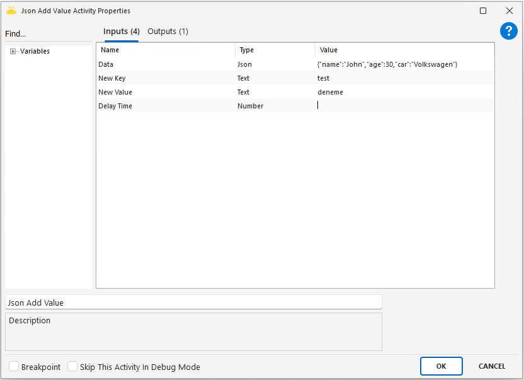Switch to the Outputs (1) tab
The image size is (524, 380).
pyautogui.click(x=168, y=32)
